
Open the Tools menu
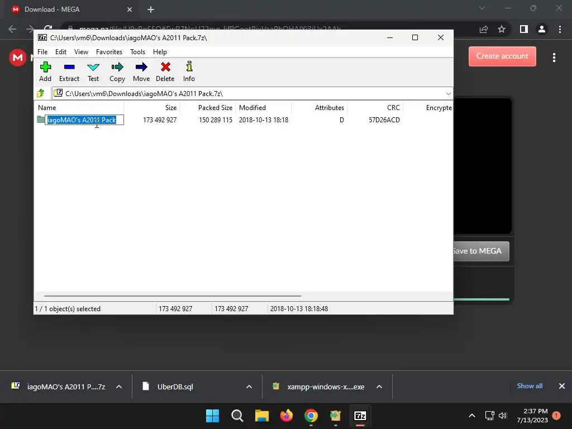pyautogui.click(x=137, y=52)
